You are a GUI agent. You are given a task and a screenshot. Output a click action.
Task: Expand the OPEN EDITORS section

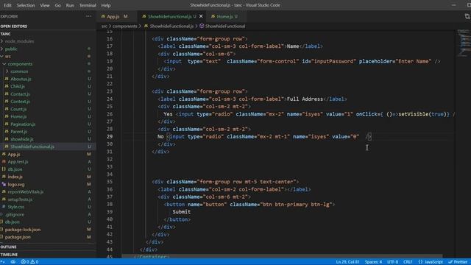(x=48, y=26)
